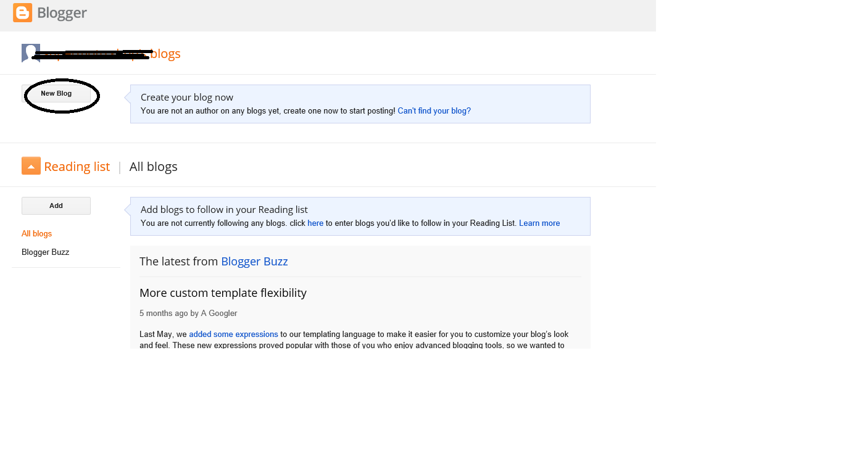This screenshot has height=474, width=843.
Task: Create a blog with New Blog button
Action: tap(56, 94)
